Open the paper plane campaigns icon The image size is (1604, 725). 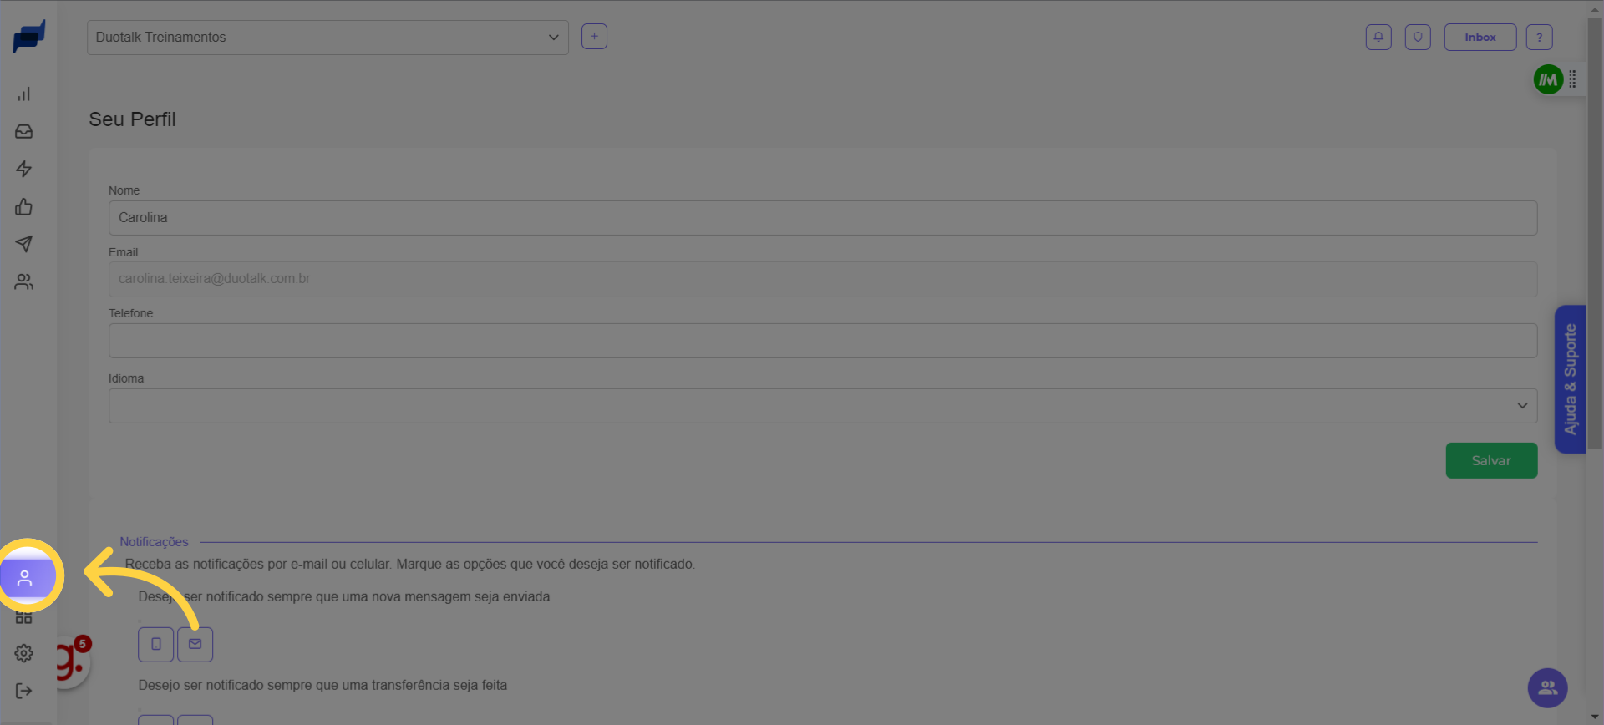[24, 244]
